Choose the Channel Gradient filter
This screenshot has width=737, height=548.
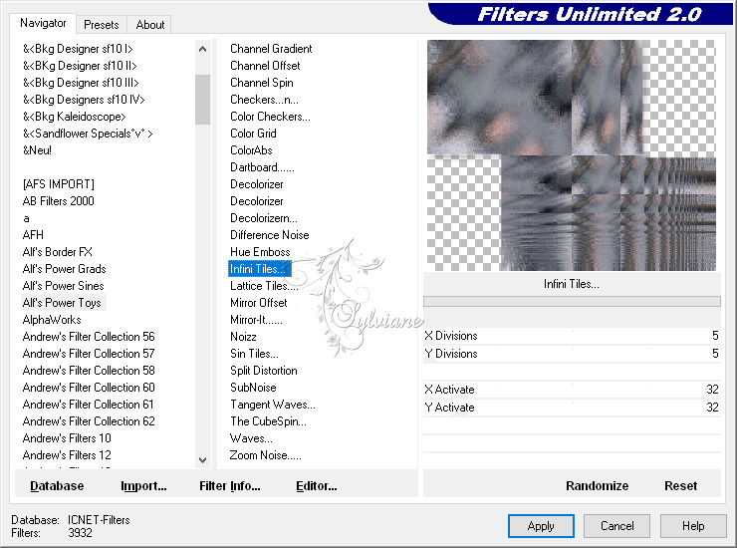[271, 49]
